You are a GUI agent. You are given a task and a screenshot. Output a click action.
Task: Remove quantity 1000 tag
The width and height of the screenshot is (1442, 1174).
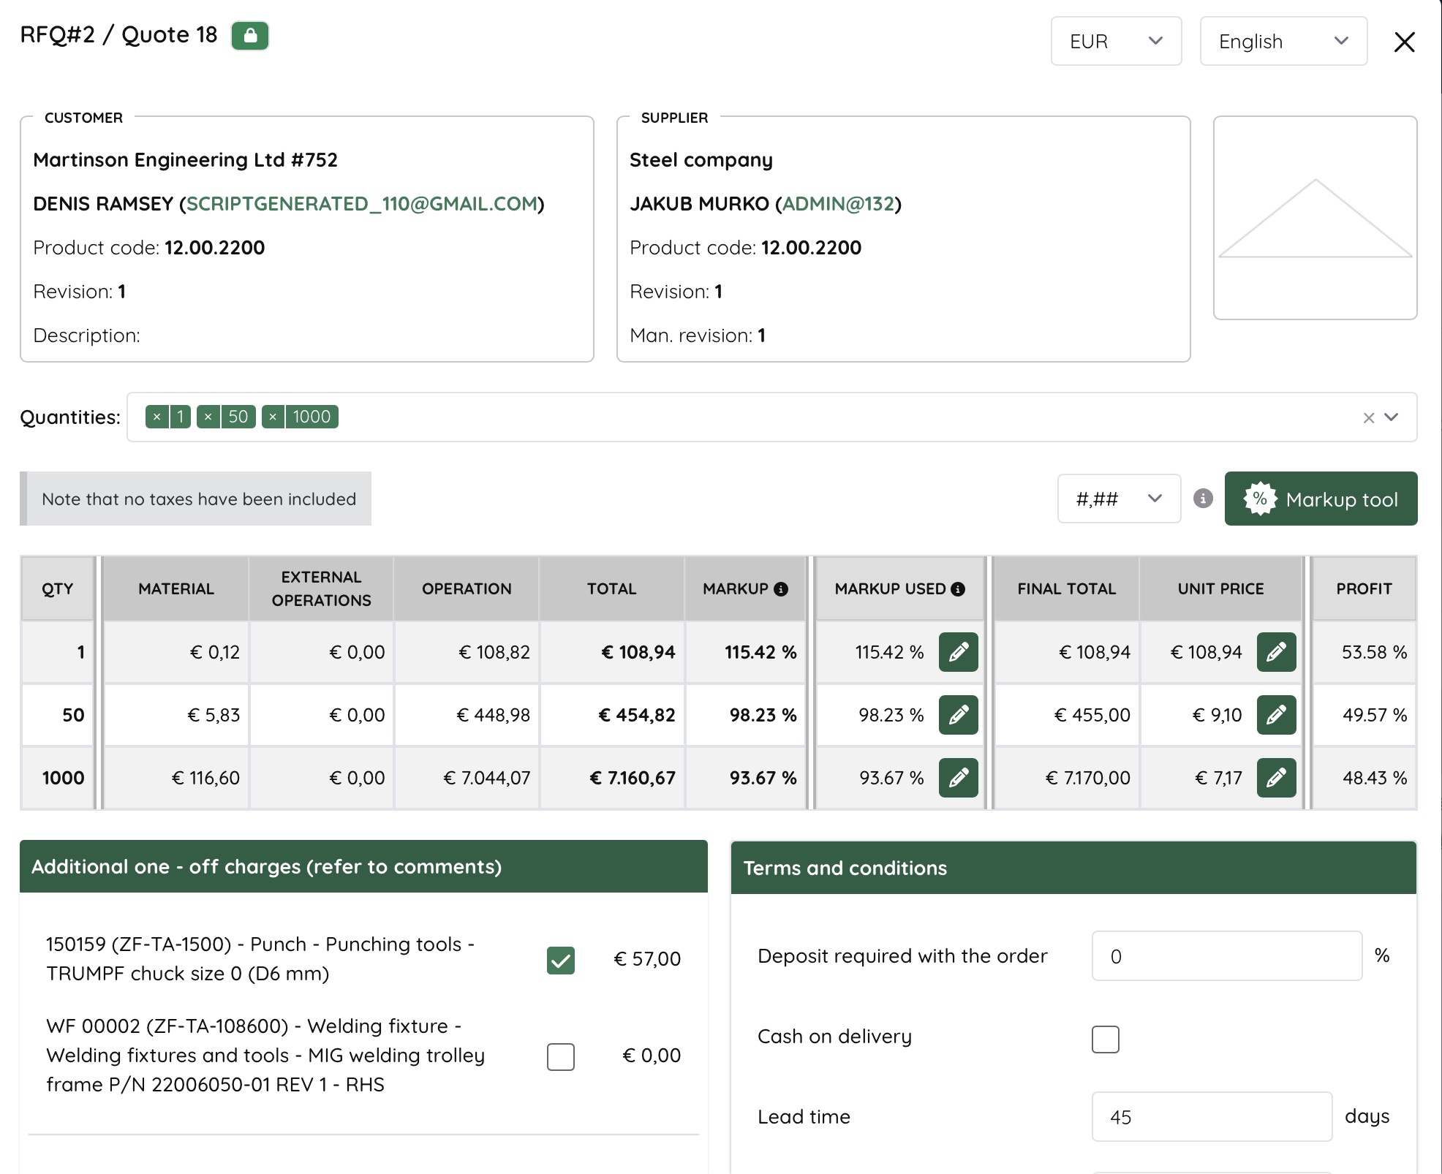coord(273,417)
